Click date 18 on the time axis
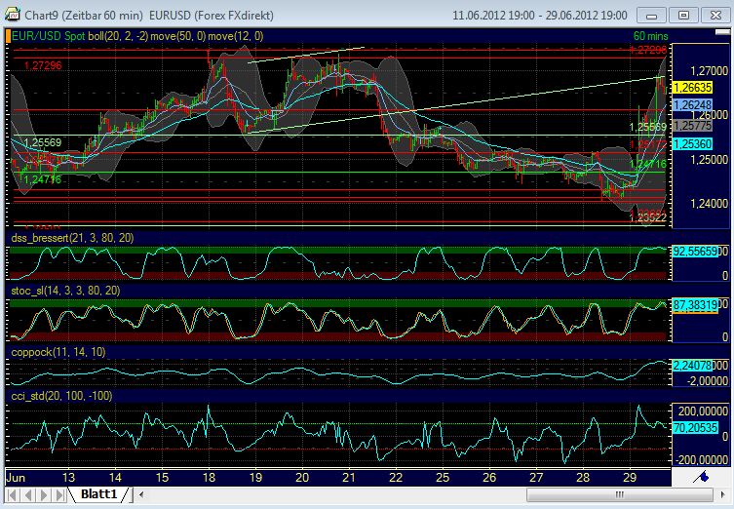Screen dimensions: 734x509 209,478
